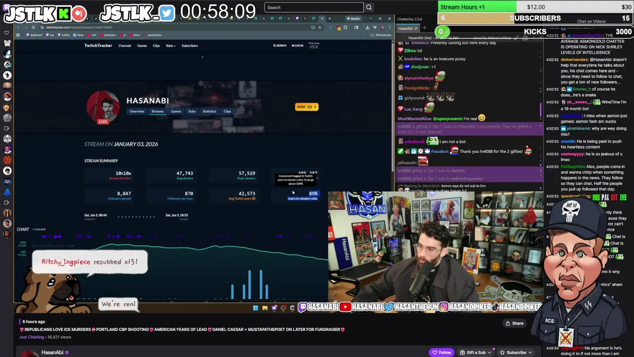Click the YouTube HASANABI overlay icon
The height and width of the screenshot is (357, 634).
click(x=345, y=307)
